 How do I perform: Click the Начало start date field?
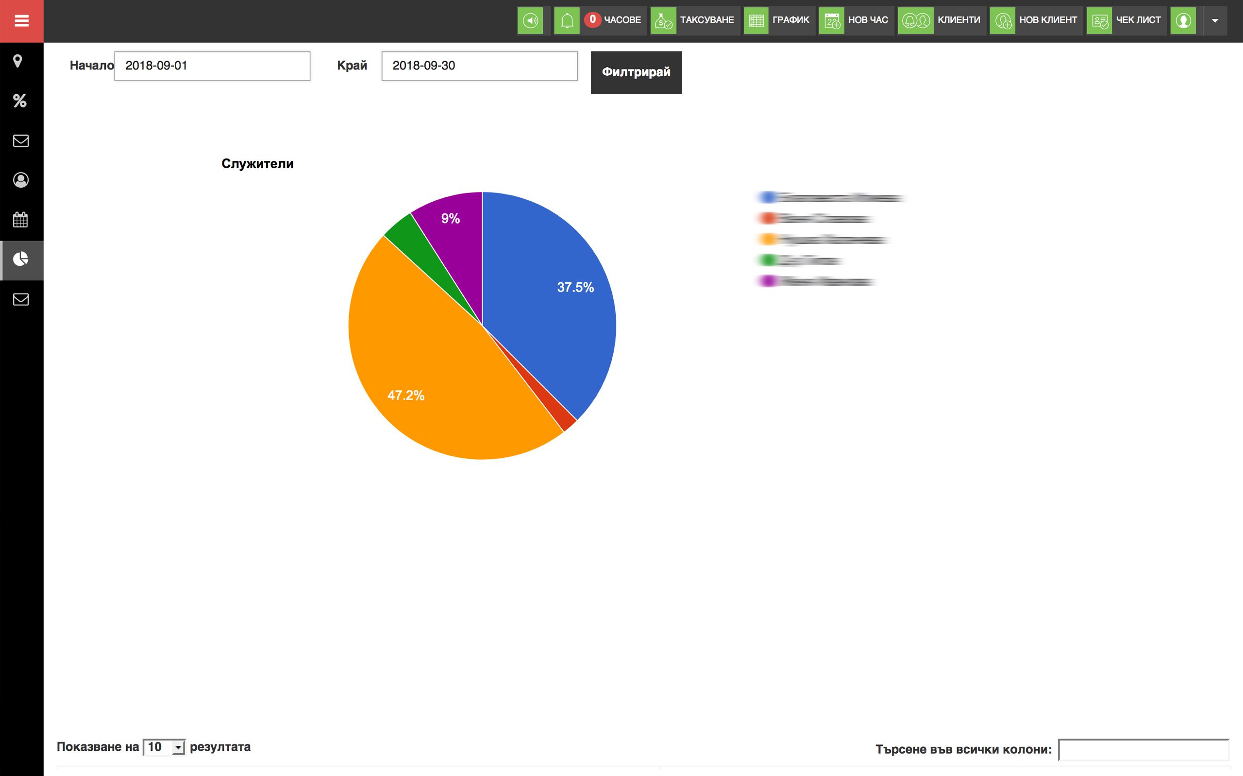point(212,65)
